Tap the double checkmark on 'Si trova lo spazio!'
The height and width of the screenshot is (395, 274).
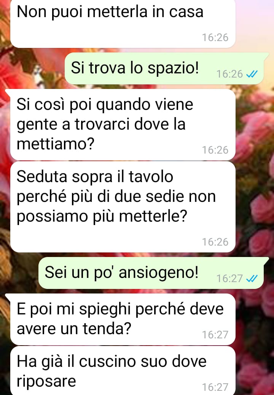tap(252, 74)
